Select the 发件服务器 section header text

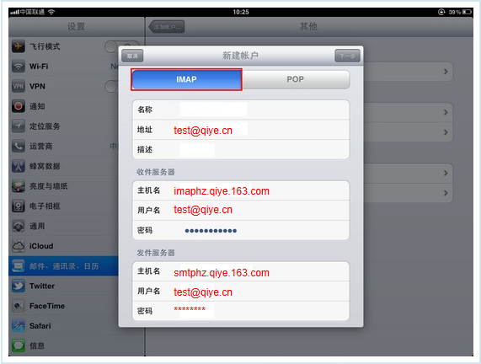pyautogui.click(x=156, y=253)
